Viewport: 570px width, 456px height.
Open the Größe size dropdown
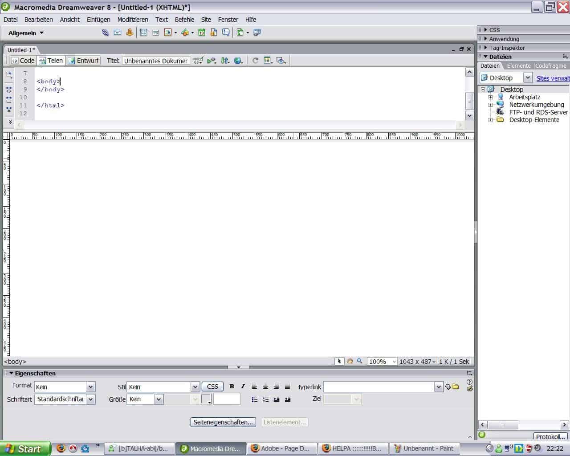(159, 399)
